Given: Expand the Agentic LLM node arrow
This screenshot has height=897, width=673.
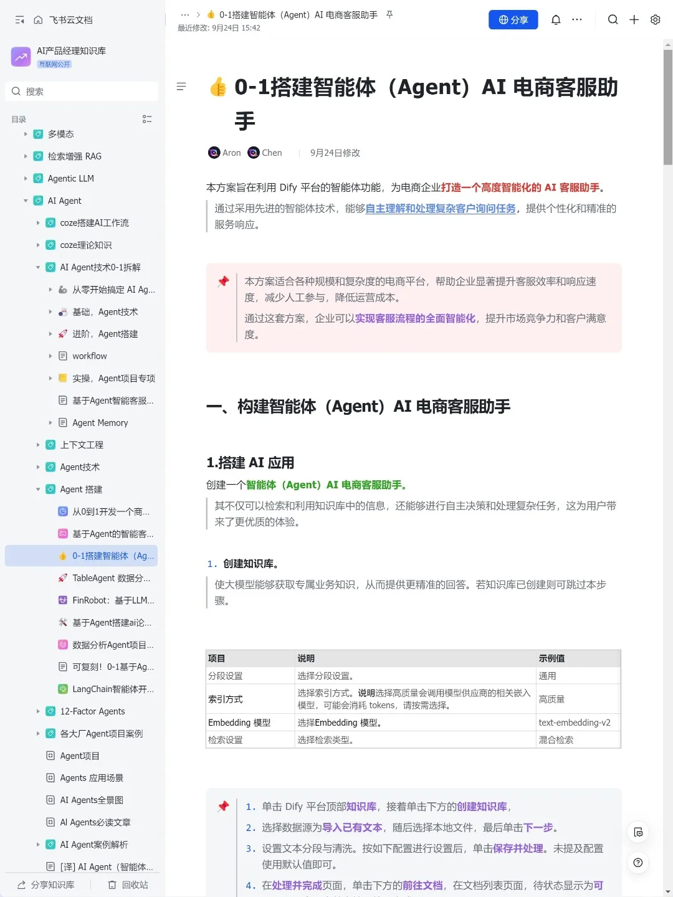Looking at the screenshot, I should point(26,179).
